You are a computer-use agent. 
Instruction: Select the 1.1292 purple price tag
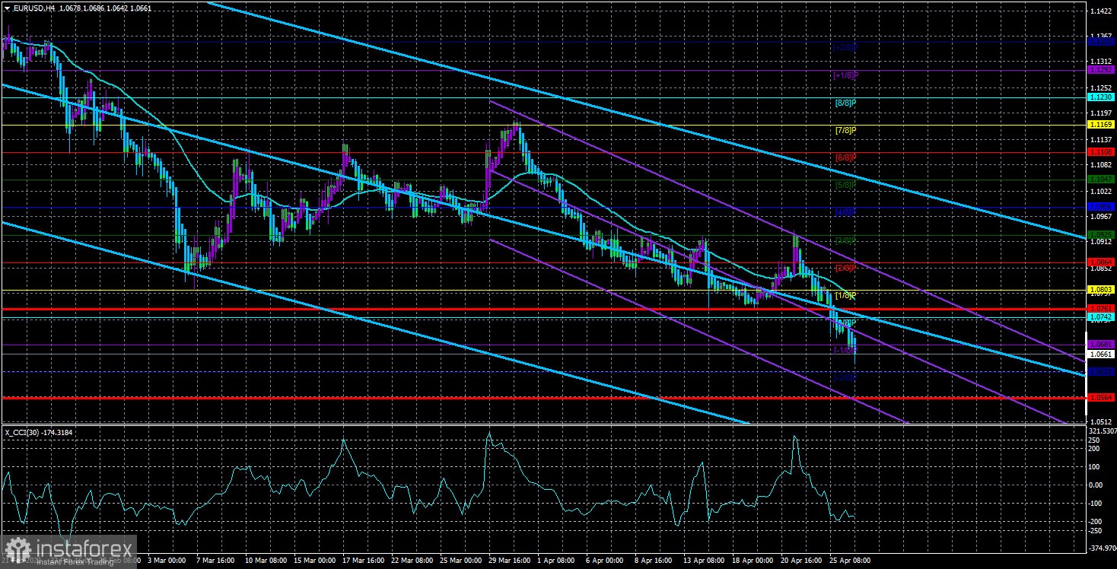point(1100,70)
